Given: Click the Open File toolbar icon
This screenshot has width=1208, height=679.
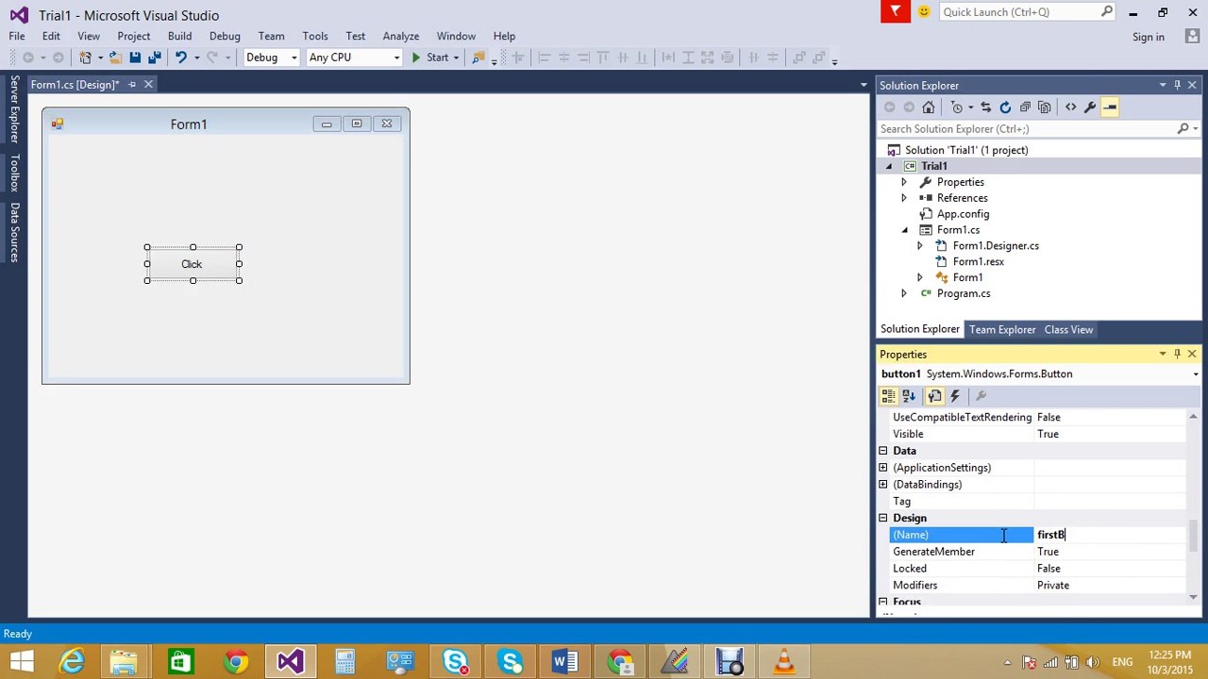Looking at the screenshot, I should pyautogui.click(x=115, y=58).
